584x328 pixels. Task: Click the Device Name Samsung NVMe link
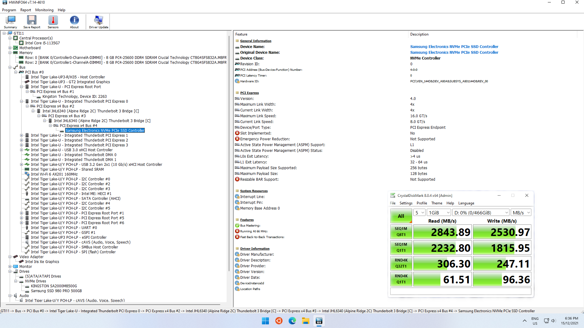click(454, 46)
